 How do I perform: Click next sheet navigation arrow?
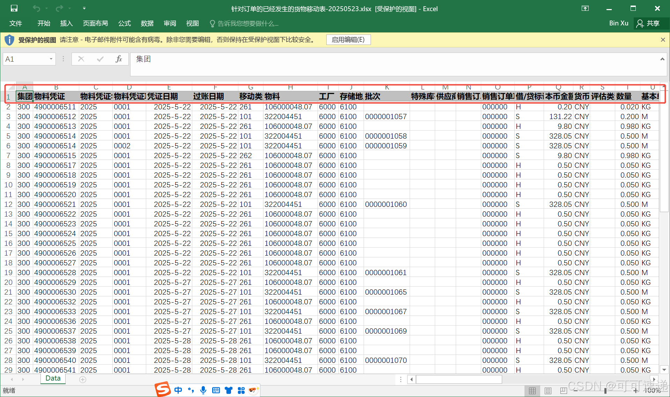[23, 379]
